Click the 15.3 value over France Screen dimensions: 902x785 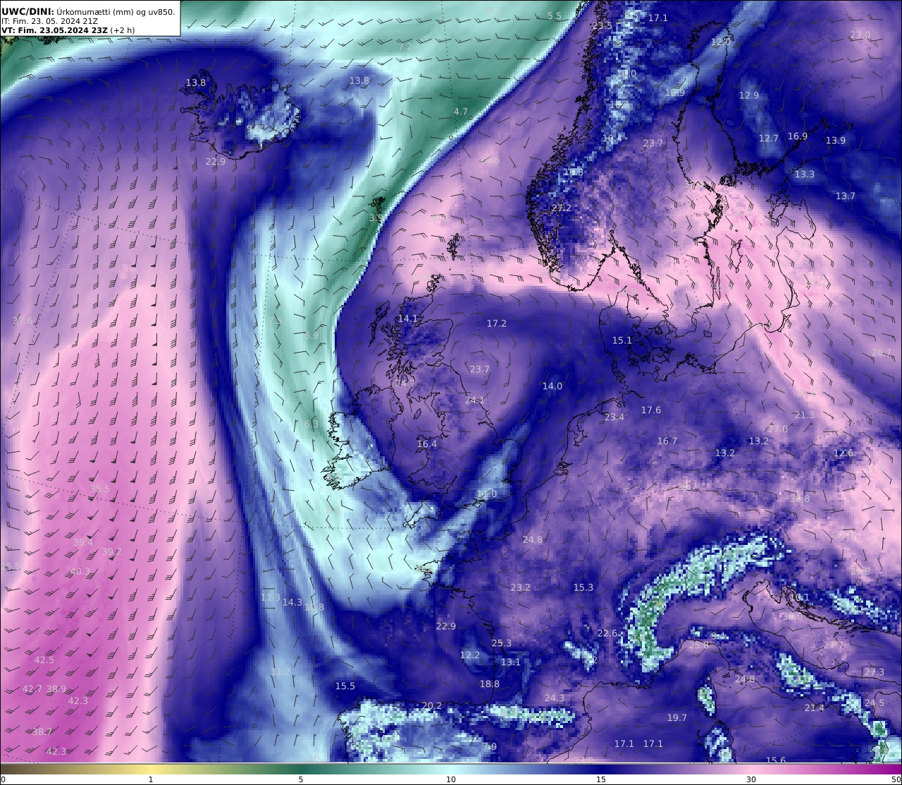pyautogui.click(x=583, y=588)
